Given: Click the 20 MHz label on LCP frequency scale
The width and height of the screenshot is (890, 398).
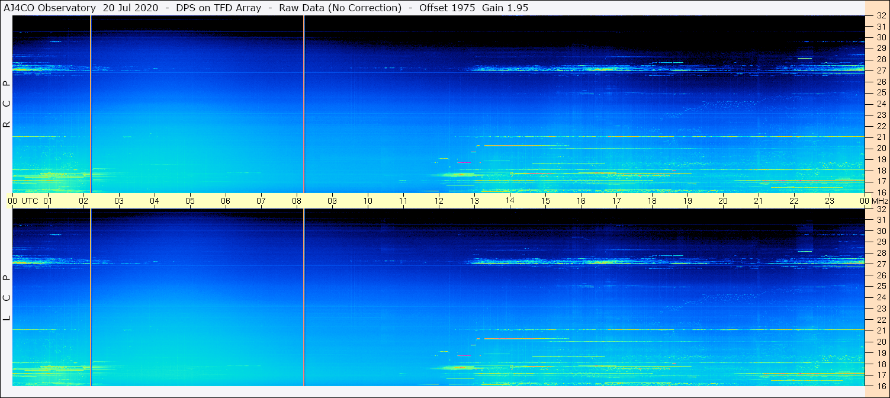Looking at the screenshot, I should pos(881,342).
